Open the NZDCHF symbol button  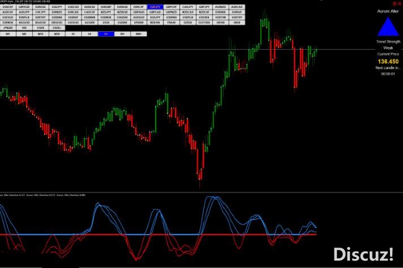pyautogui.click(x=204, y=12)
